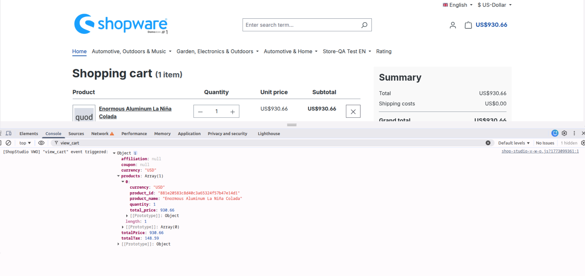Viewport: 585px width, 276px height.
Task: Toggle the device toolbar icon
Action: click(x=8, y=133)
